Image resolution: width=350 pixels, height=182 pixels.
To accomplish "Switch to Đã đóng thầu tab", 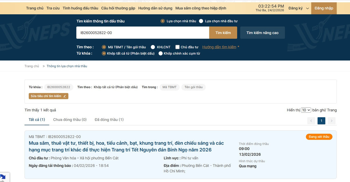I will pyautogui.click(x=109, y=120).
